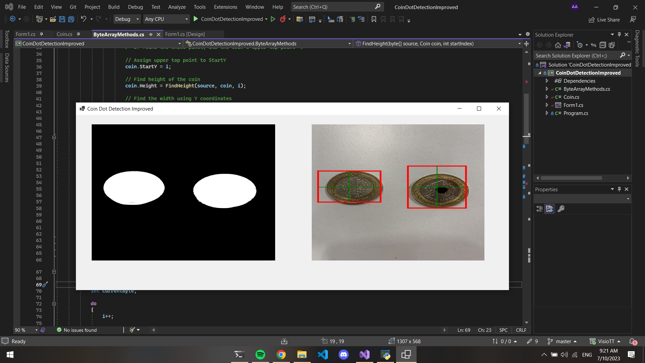Expand the Dependencies tree node
Image resolution: width=645 pixels, height=363 pixels.
click(547, 81)
